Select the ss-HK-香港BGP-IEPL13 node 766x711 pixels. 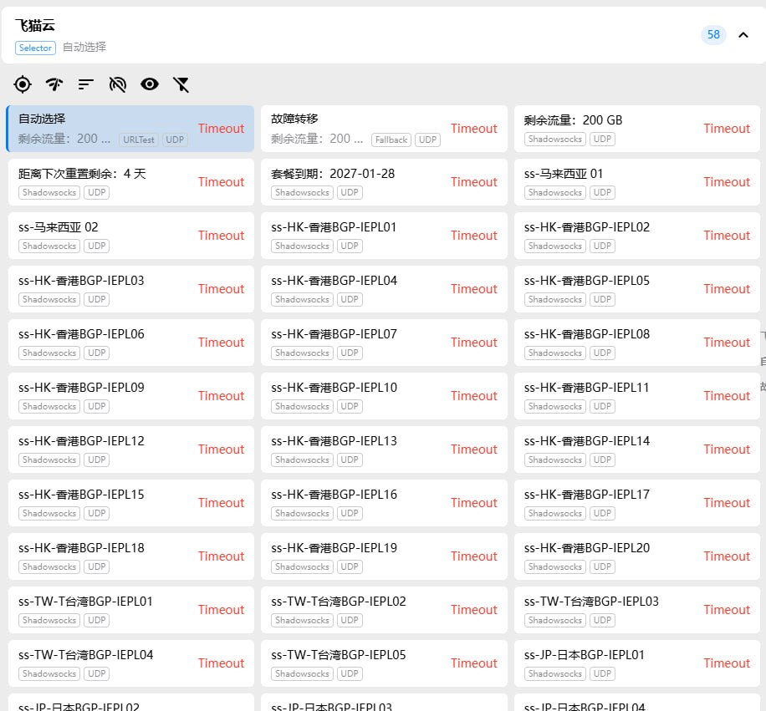pyautogui.click(x=351, y=449)
